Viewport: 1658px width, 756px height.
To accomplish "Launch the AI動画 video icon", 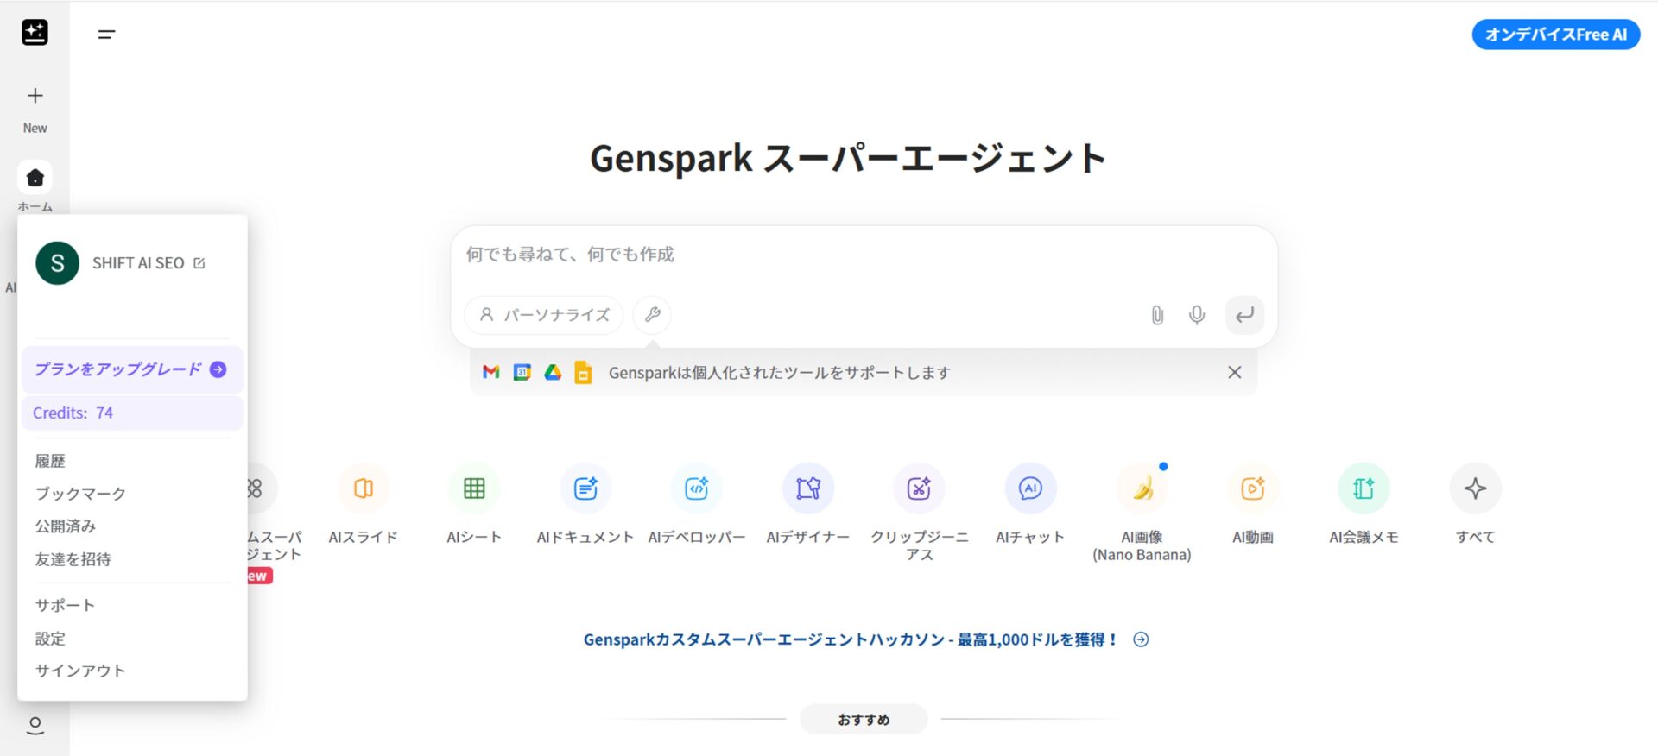I will click(1253, 488).
